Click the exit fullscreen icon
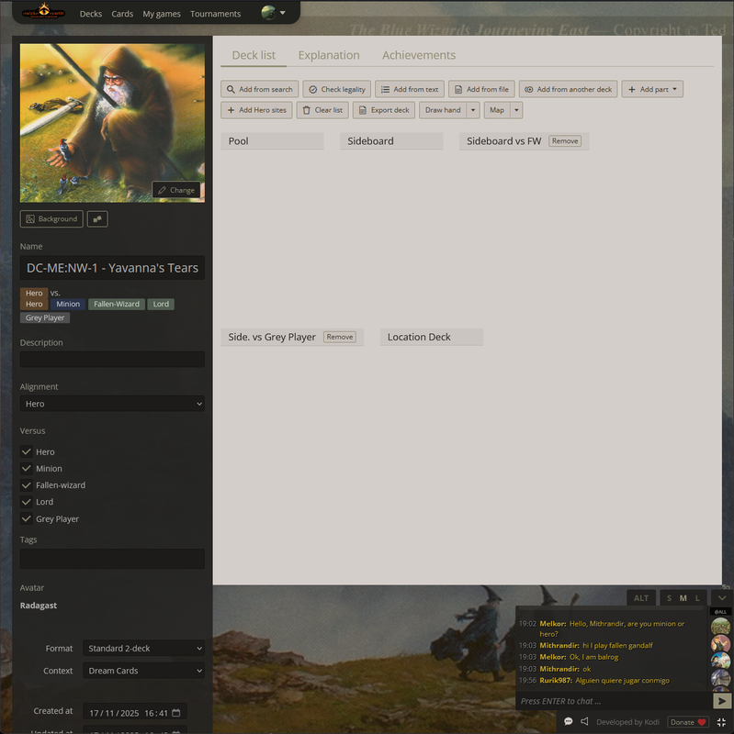The height and width of the screenshot is (734, 734). 722,722
